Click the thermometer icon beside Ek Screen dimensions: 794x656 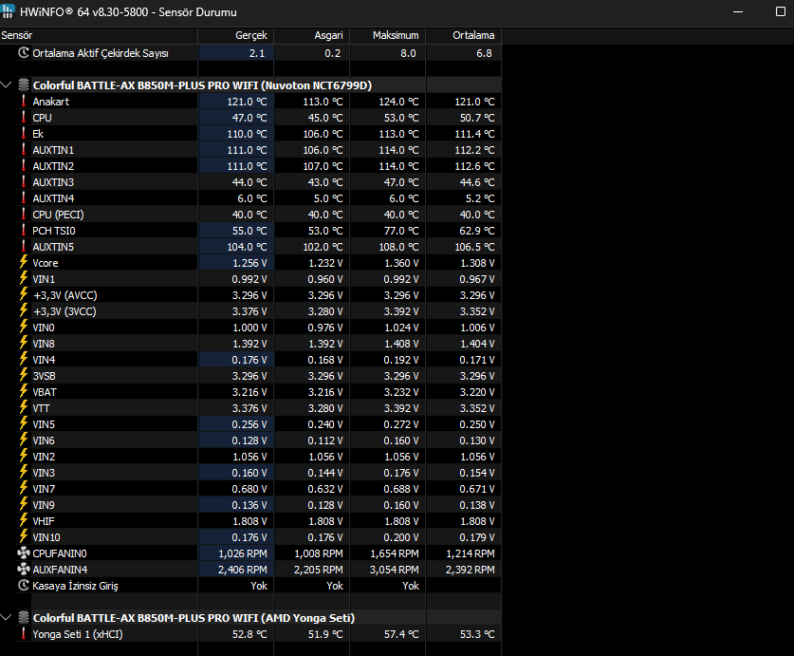coord(24,133)
